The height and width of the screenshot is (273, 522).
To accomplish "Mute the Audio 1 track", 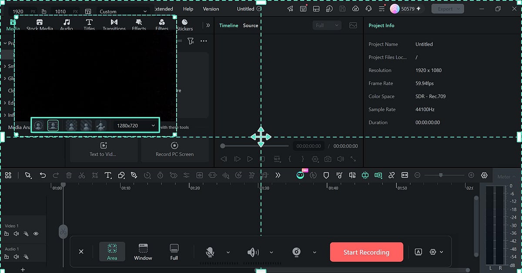I will pyautogui.click(x=16, y=257).
